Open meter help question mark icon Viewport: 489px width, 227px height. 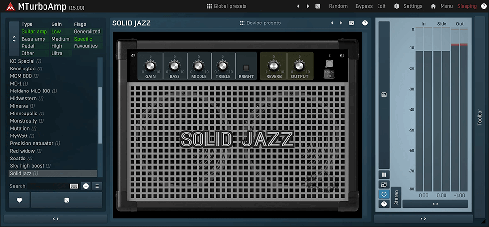pos(384,204)
